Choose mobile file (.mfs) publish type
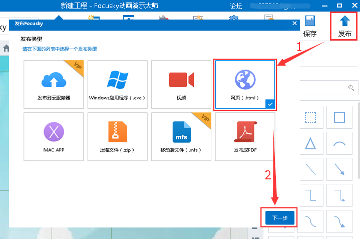The height and width of the screenshot is (239, 360). (181, 136)
